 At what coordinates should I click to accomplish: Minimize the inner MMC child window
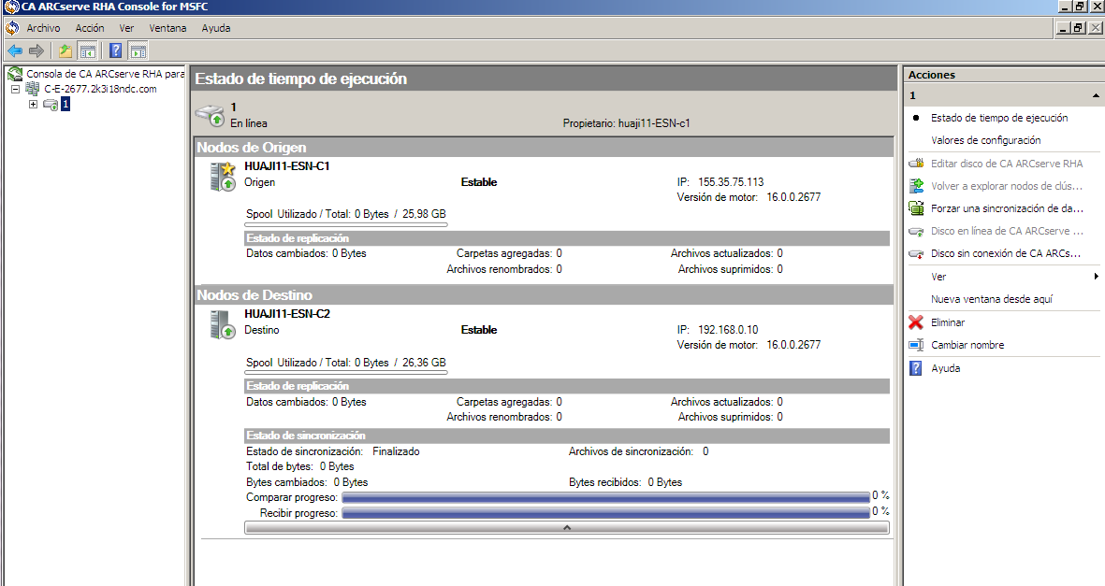1064,28
